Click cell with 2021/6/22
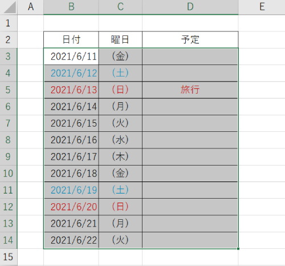 71,240
